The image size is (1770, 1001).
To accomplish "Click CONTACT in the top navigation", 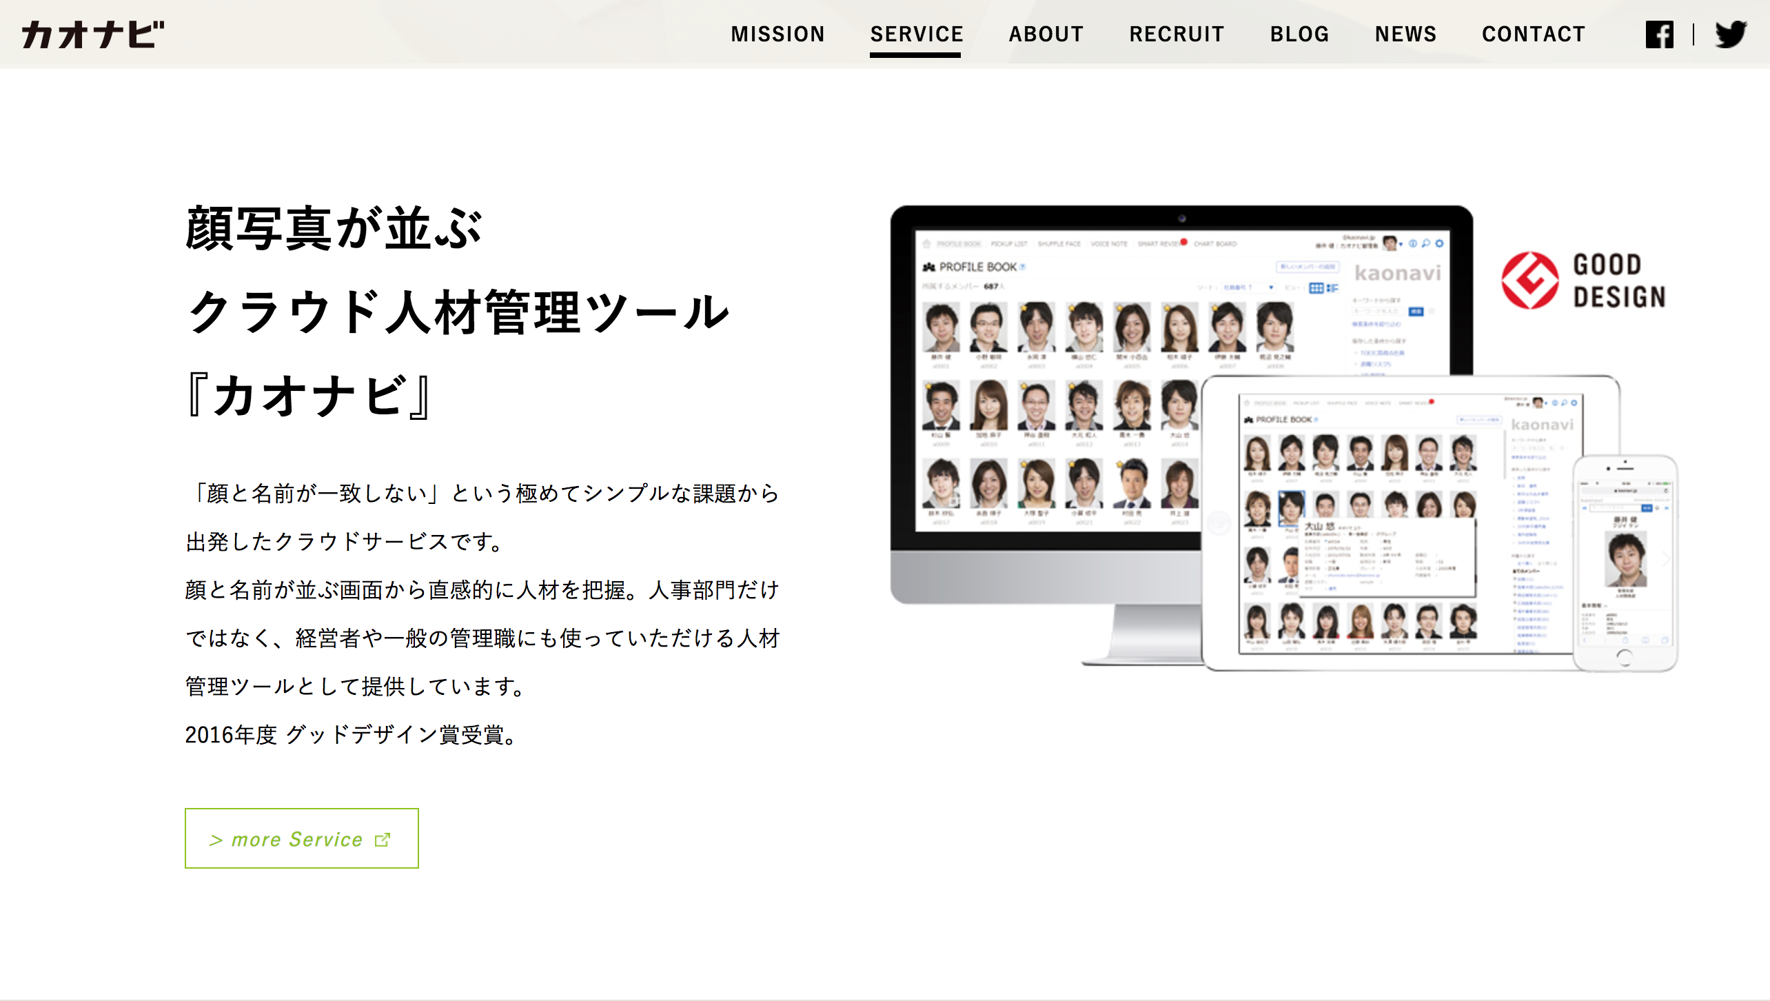I will pos(1534,34).
